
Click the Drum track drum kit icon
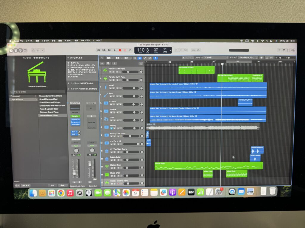(x=106, y=119)
